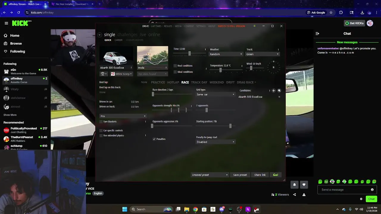Viewport: 381px width, 214px height.
Task: Open the Track state three-dot menu
Action: (x=278, y=50)
